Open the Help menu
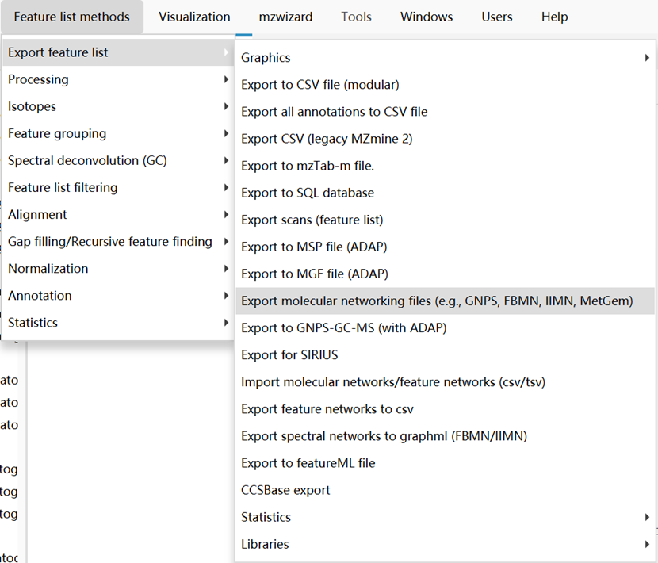The width and height of the screenshot is (658, 563). [x=554, y=17]
